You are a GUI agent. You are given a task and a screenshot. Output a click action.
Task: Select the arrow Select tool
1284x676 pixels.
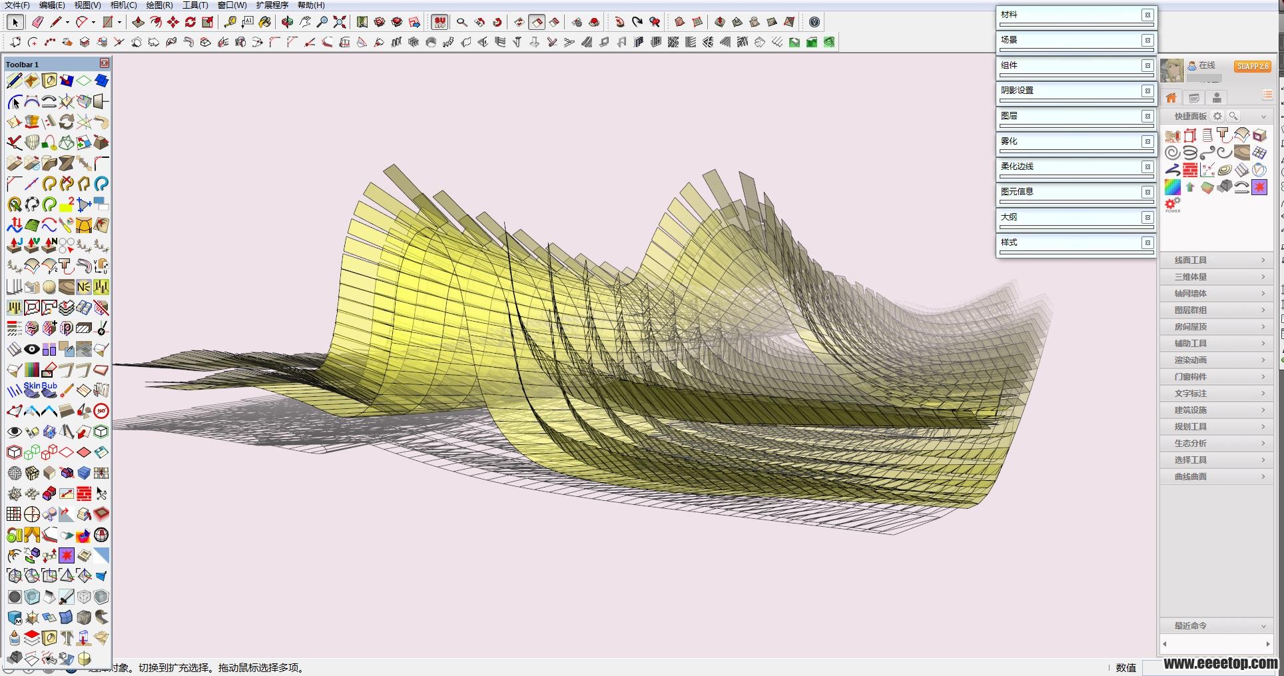click(15, 22)
